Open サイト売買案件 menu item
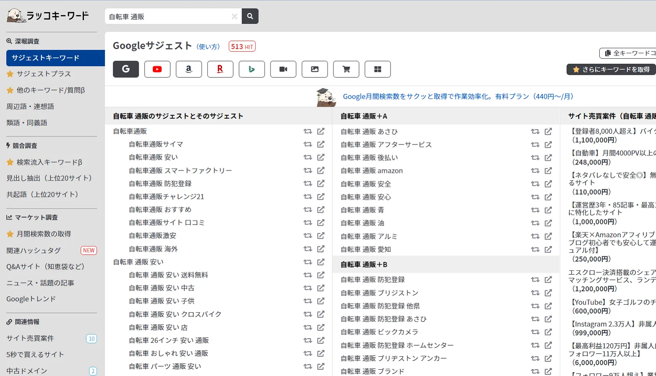This screenshot has width=656, height=376. tap(30, 338)
